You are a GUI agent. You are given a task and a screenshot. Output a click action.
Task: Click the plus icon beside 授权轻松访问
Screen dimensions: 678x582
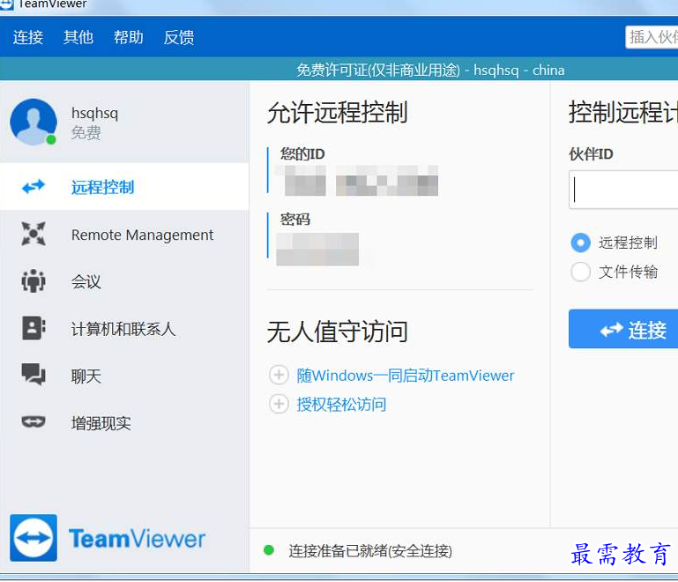click(279, 404)
